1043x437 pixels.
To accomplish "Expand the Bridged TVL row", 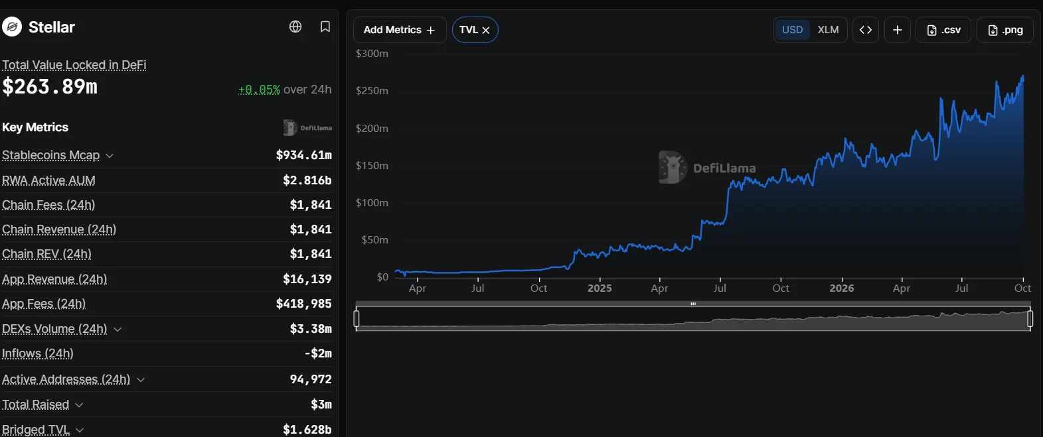I will [80, 430].
